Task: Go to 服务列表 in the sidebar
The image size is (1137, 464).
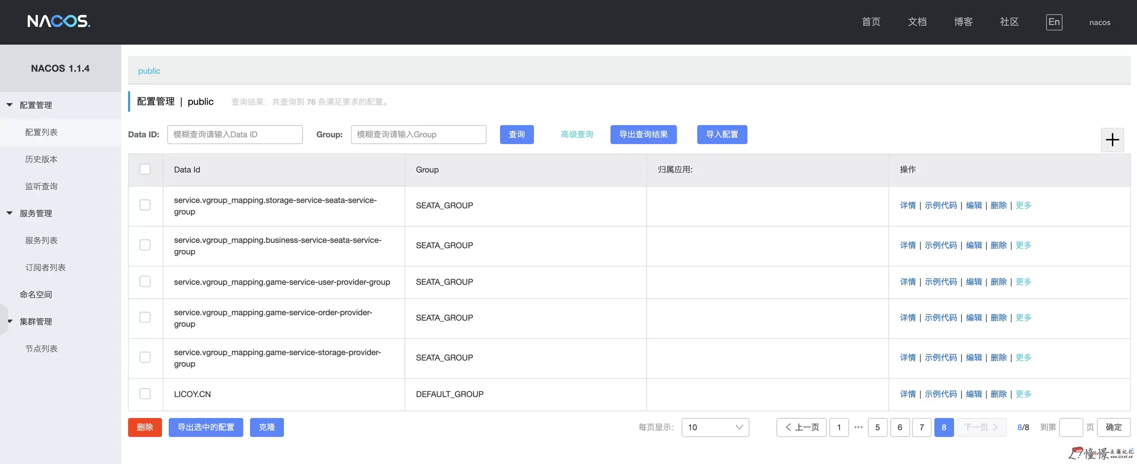Action: click(x=41, y=240)
